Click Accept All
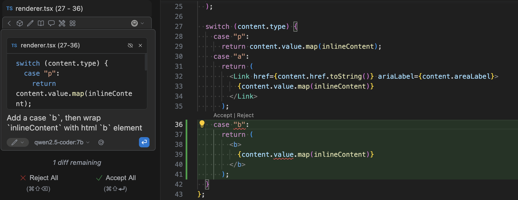 (x=116, y=178)
